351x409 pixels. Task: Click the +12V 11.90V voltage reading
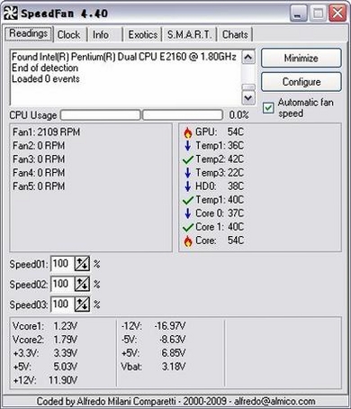45,380
